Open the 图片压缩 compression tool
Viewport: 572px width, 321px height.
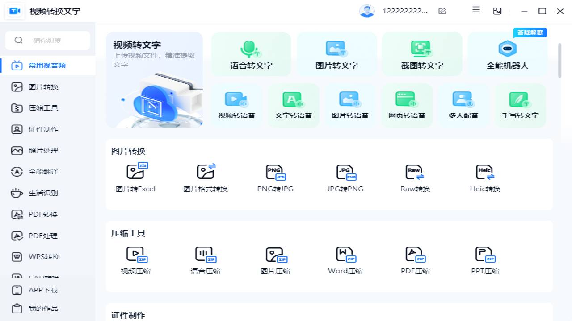click(x=275, y=260)
